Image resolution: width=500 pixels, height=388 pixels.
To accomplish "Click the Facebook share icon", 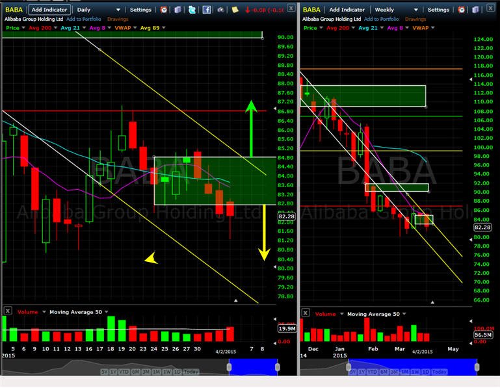I will [x=207, y=10].
